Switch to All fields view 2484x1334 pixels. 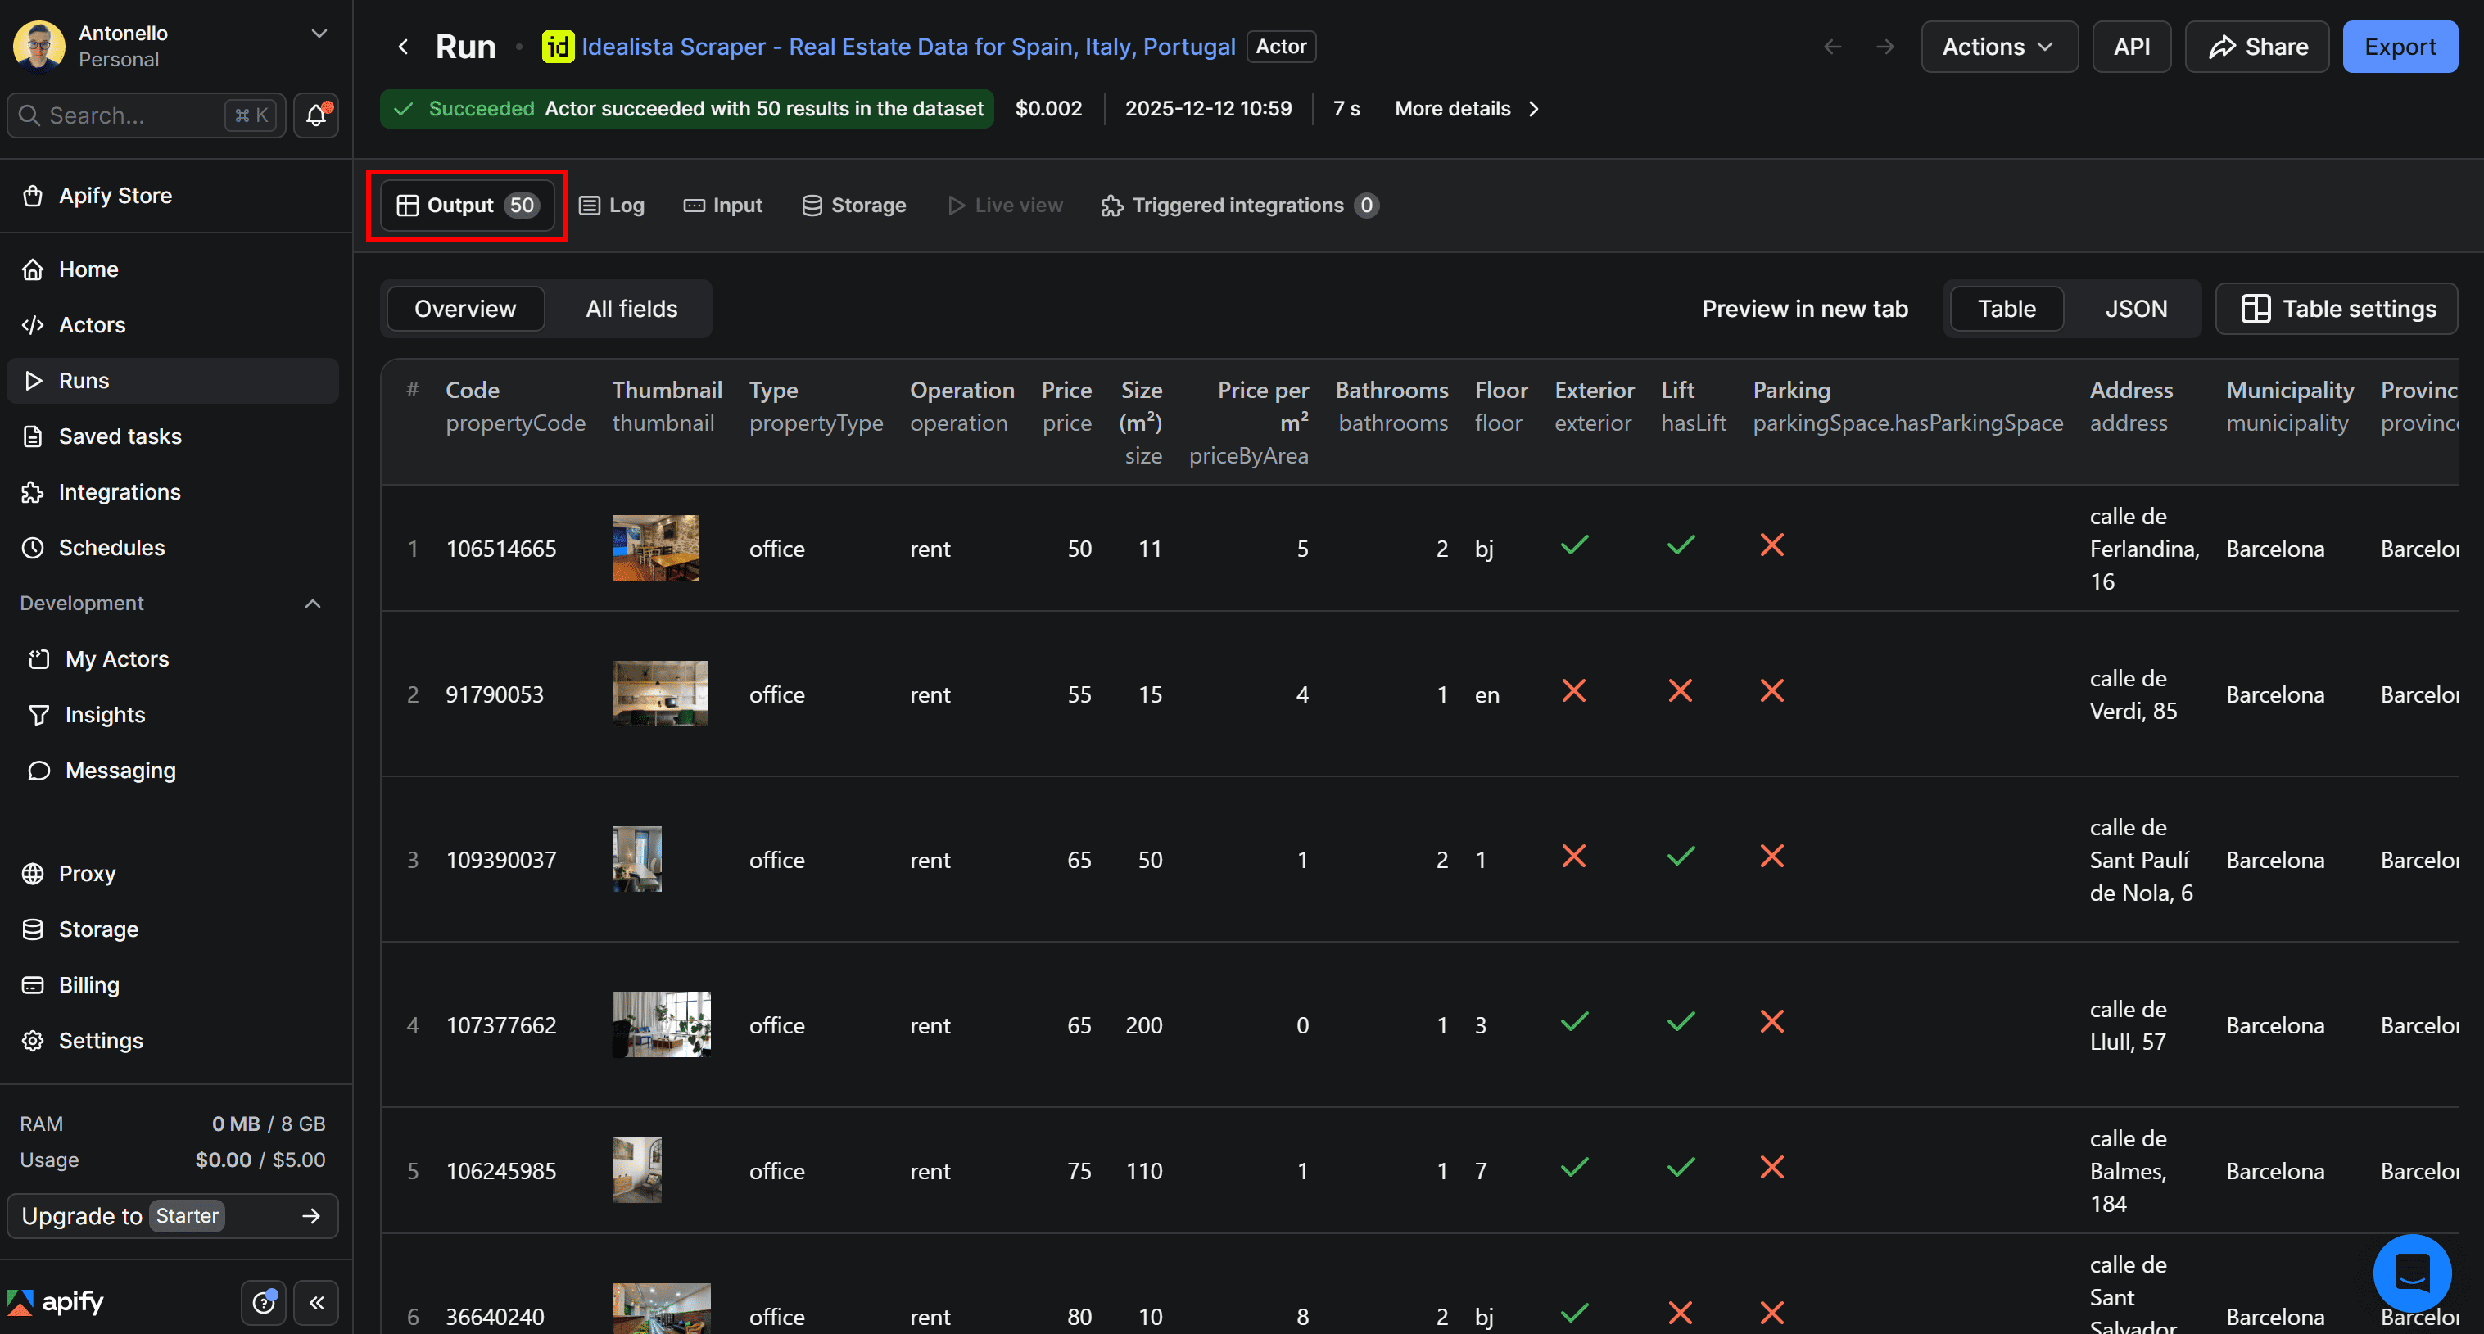click(x=631, y=309)
